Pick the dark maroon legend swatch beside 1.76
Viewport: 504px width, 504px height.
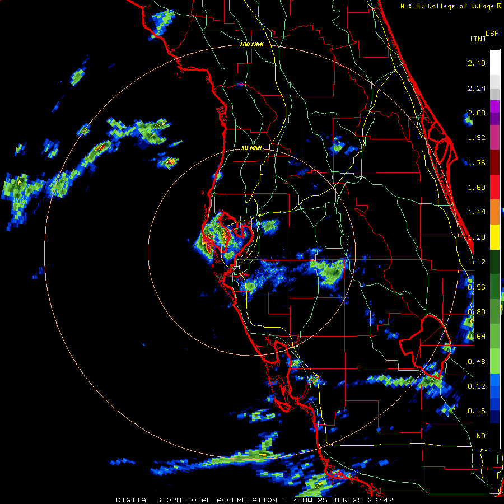pyautogui.click(x=494, y=162)
